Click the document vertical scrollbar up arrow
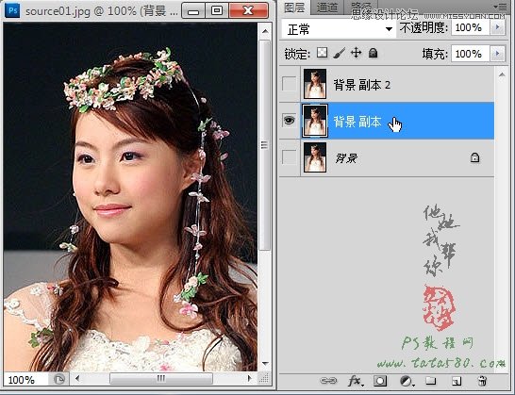 [x=265, y=31]
